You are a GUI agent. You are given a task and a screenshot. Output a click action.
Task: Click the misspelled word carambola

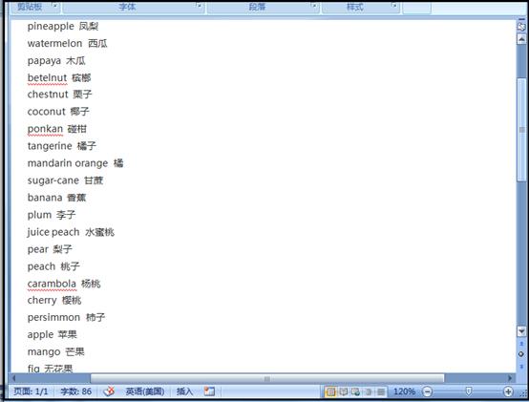(x=52, y=284)
